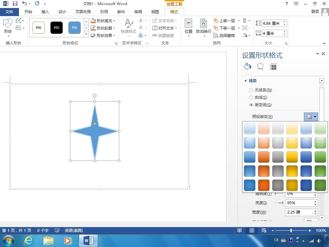
Task: Select Fill & Line tab icon in pane
Action: 247,67
